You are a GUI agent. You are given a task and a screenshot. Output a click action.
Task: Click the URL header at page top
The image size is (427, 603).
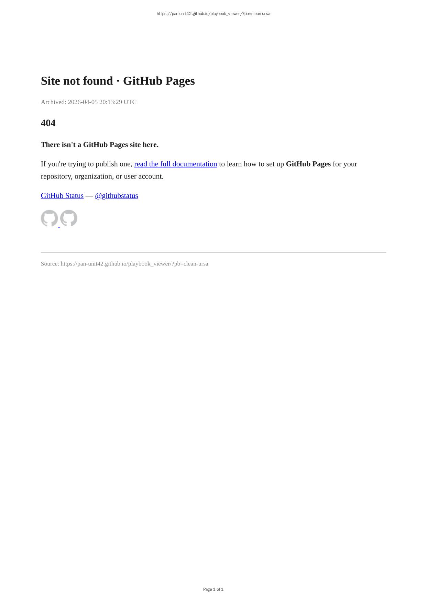point(213,14)
